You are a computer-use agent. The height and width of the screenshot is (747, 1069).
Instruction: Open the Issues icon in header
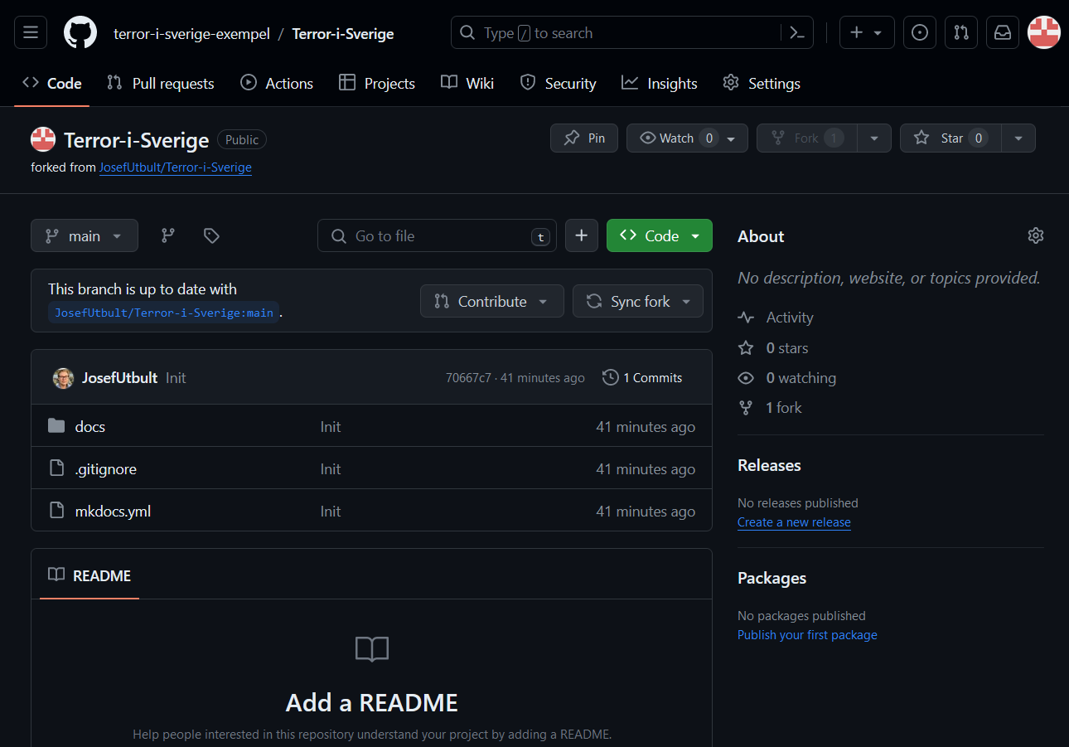(920, 33)
